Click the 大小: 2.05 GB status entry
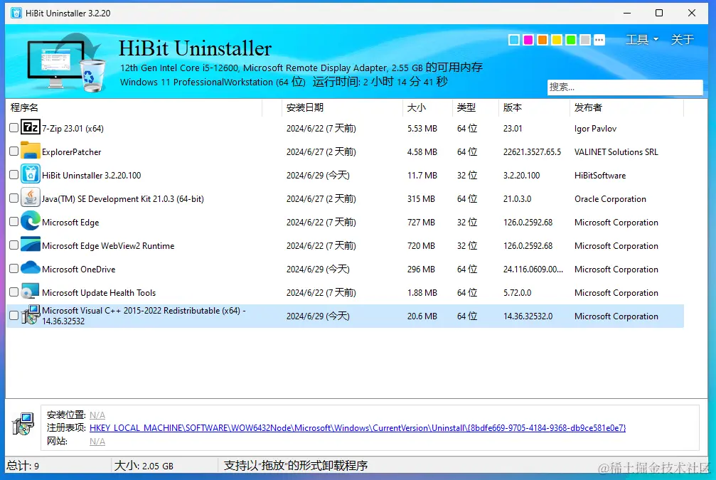Viewport: 716px width, 480px height. (144, 466)
